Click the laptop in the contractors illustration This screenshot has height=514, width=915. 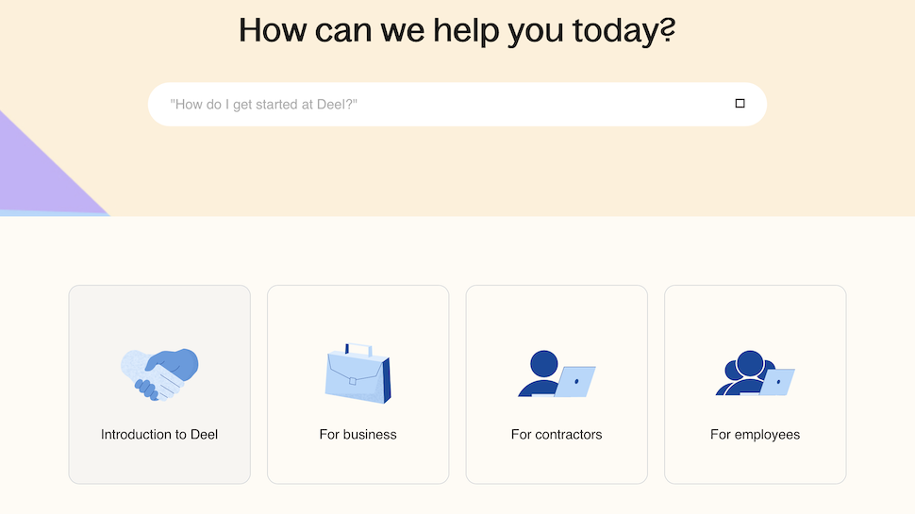[x=574, y=382]
